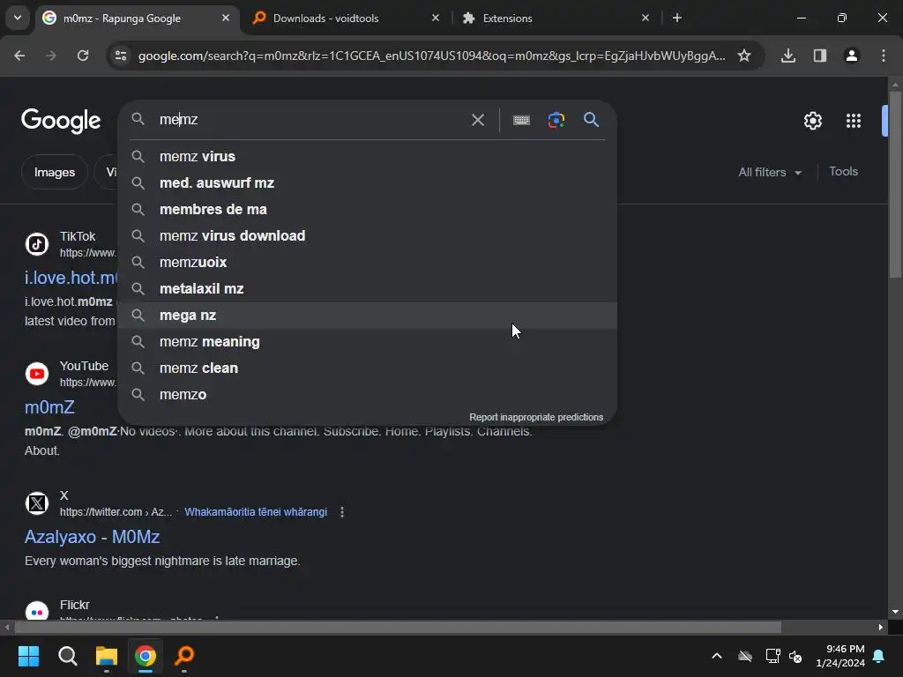Open Chrome downloads icon
Image resolution: width=903 pixels, height=677 pixels.
[788, 56]
